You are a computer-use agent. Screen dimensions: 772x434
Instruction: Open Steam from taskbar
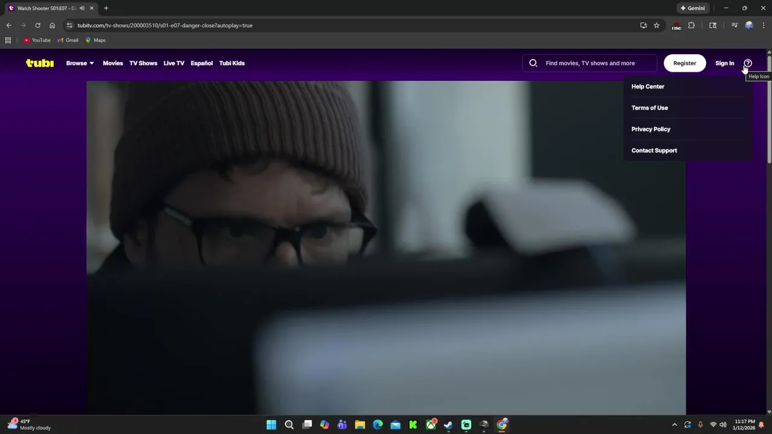coord(448,425)
